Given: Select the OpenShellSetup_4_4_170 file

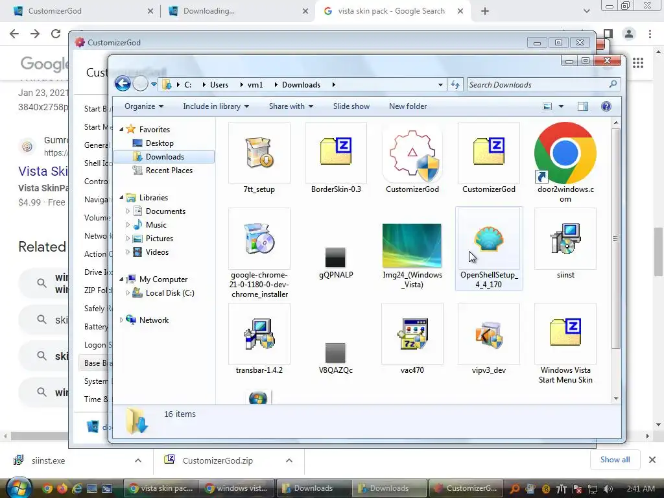Looking at the screenshot, I should point(489,248).
